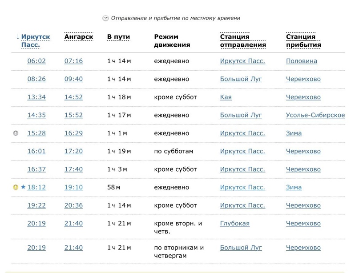The width and height of the screenshot is (359, 273).
Task: Sort the table by Ангарск arrival time
Action: click(79, 37)
